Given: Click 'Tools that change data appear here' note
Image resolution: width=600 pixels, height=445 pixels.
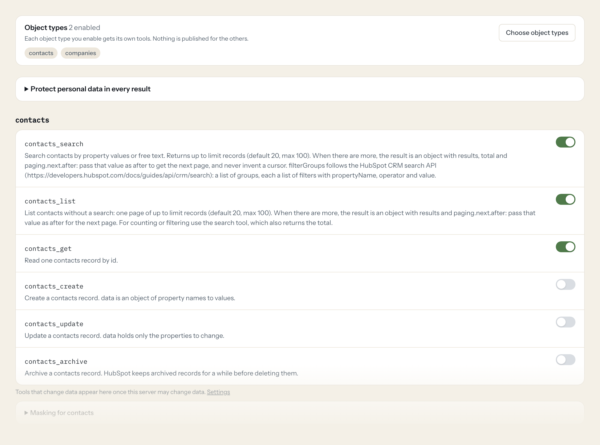Looking at the screenshot, I should (110, 392).
